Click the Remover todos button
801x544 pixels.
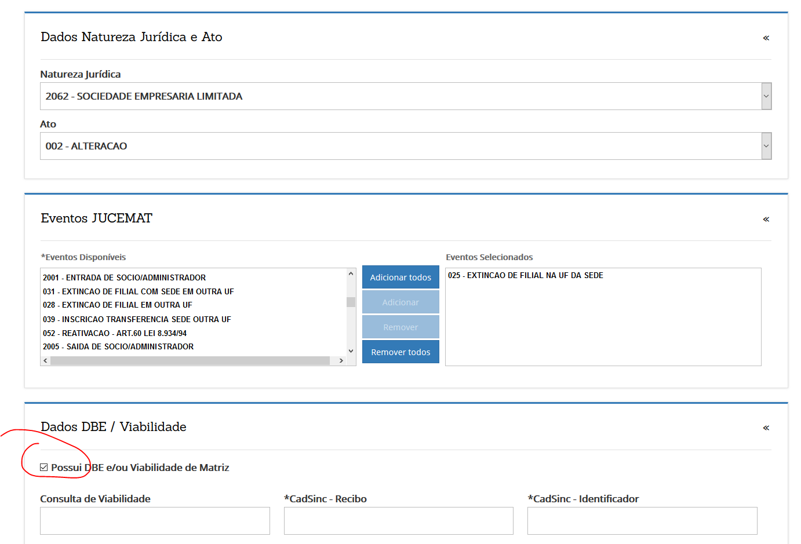click(400, 352)
